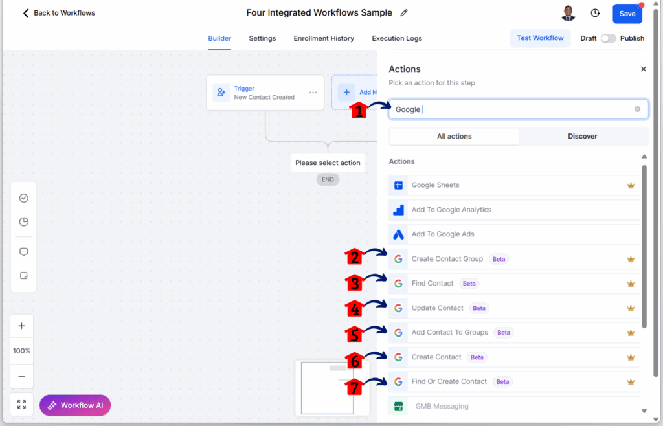Screen dimensions: 663x426
Task: Click the 100% zoom level indicator
Action: [21, 351]
